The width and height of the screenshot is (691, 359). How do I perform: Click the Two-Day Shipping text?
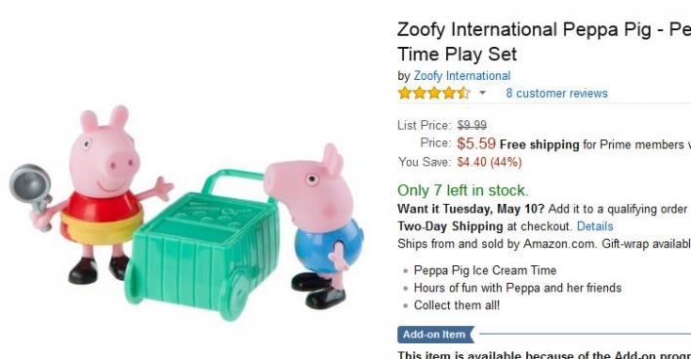pyautogui.click(x=450, y=226)
